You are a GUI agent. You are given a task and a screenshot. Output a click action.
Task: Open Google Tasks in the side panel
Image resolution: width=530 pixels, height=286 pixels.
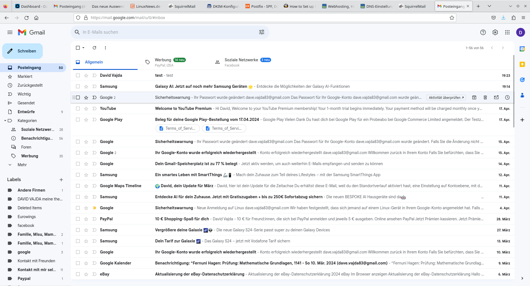tap(523, 80)
